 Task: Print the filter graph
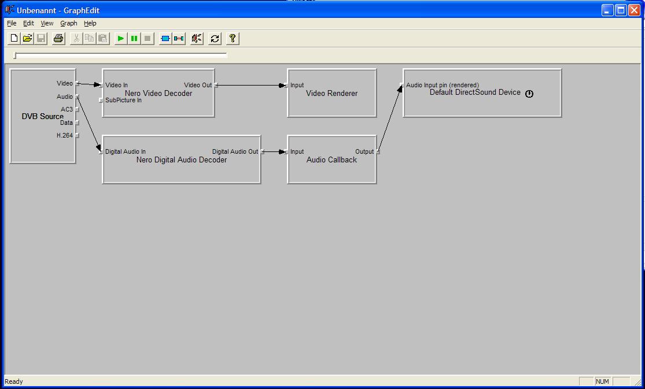pos(58,39)
